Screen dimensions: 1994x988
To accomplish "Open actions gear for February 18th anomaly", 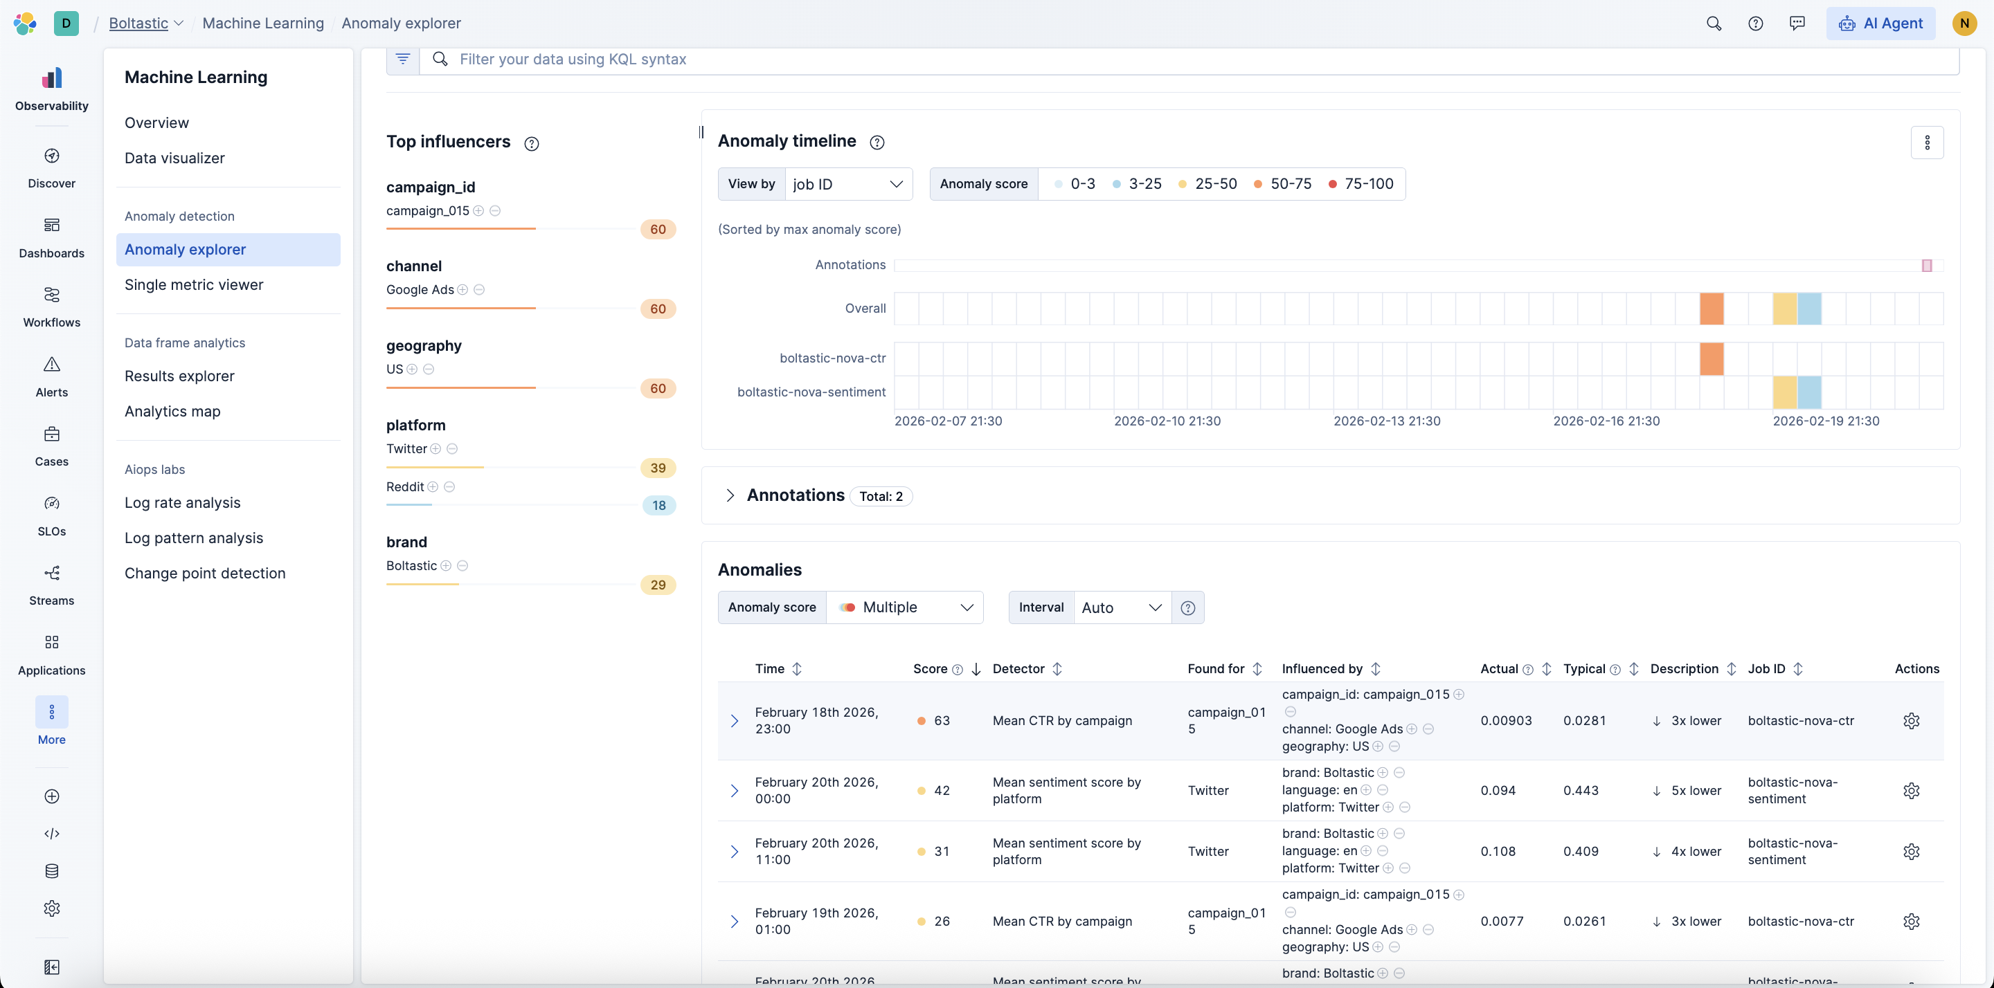I will click(x=1910, y=720).
